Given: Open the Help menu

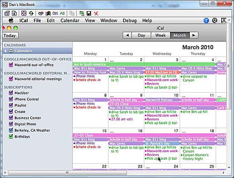Looking at the screenshot, I should pos(147,20).
